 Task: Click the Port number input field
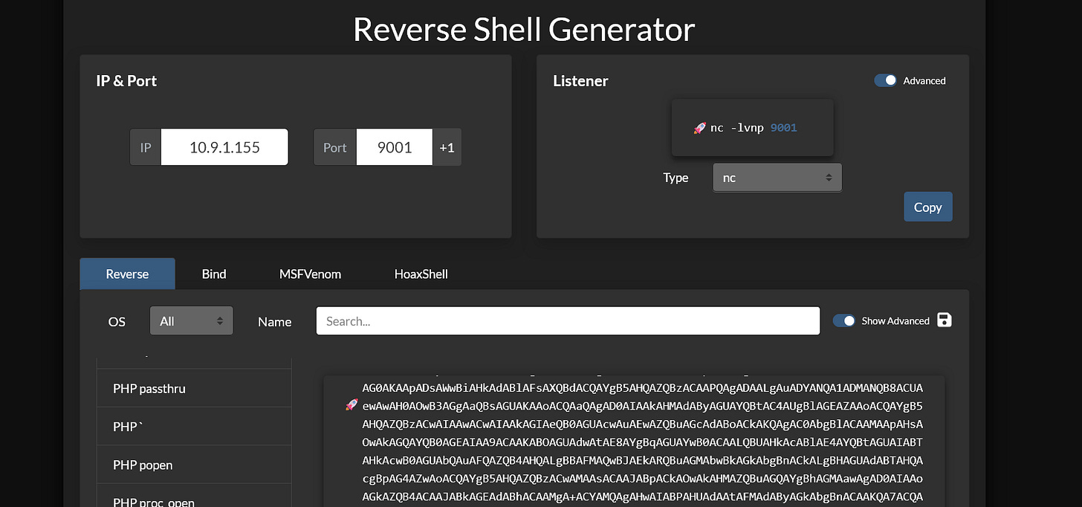click(395, 147)
